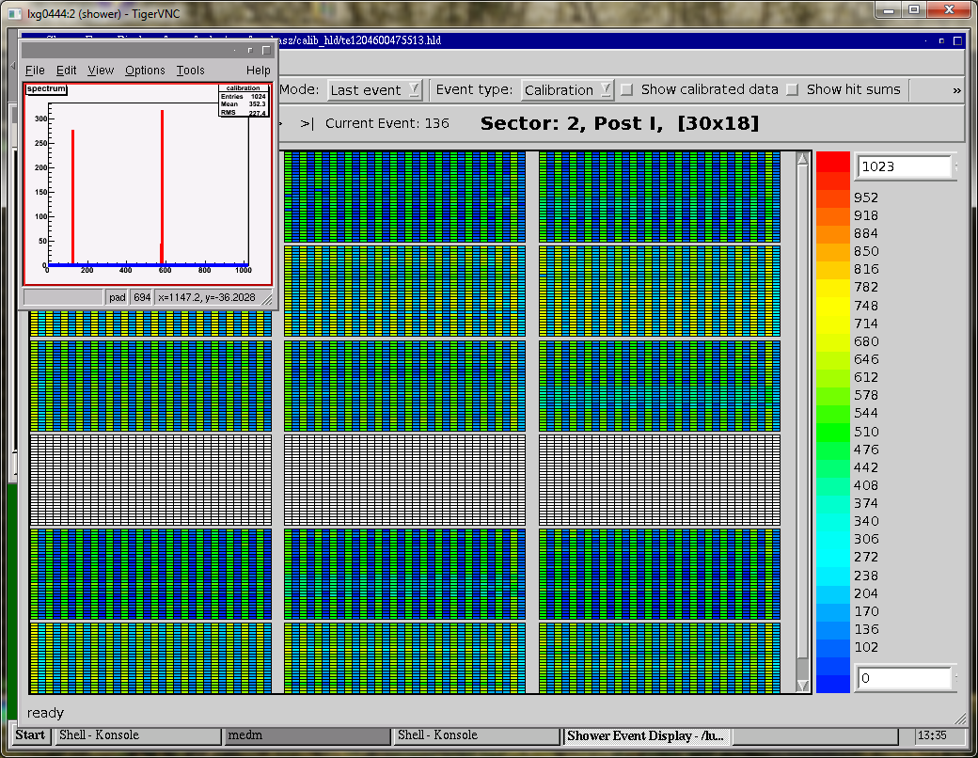Click the ready status bar text
This screenshot has width=978, height=758.
click(45, 713)
